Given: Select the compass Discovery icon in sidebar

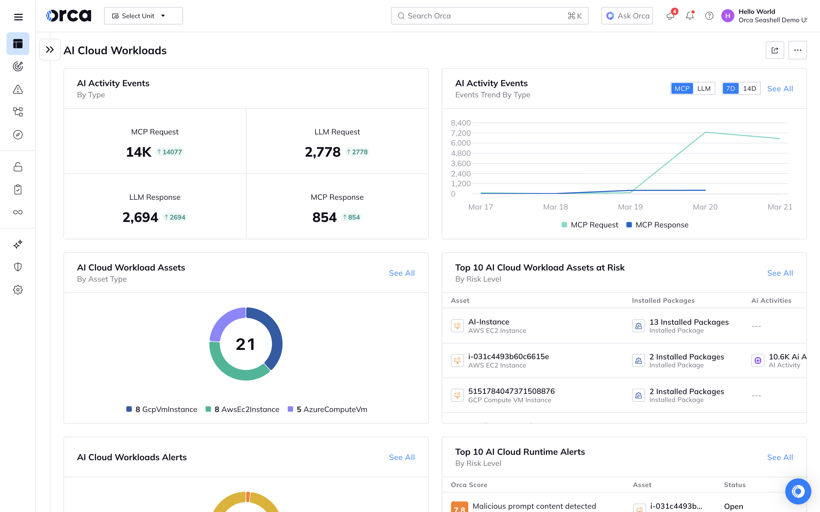Looking at the screenshot, I should coord(18,134).
